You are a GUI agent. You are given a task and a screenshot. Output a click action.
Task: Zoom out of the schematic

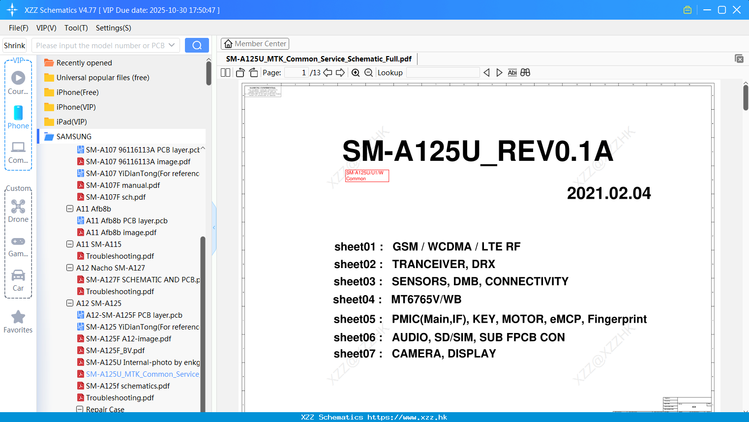[x=368, y=73]
